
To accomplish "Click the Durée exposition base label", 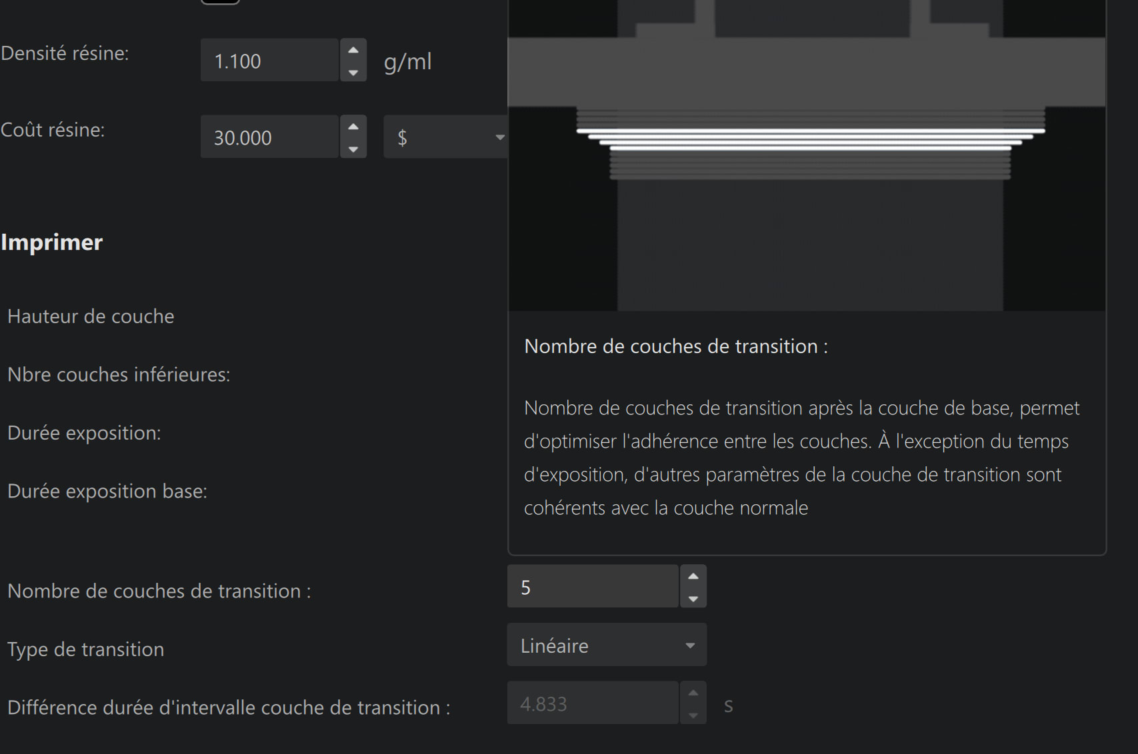I will (x=107, y=492).
